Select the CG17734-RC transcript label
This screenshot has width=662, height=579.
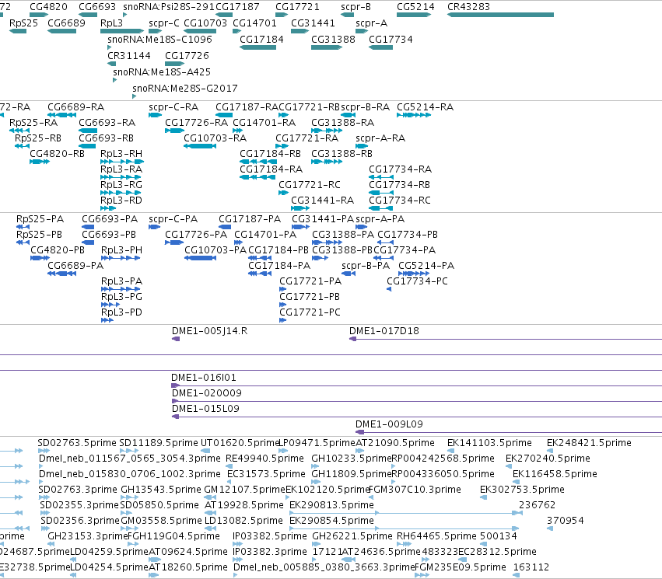point(399,201)
